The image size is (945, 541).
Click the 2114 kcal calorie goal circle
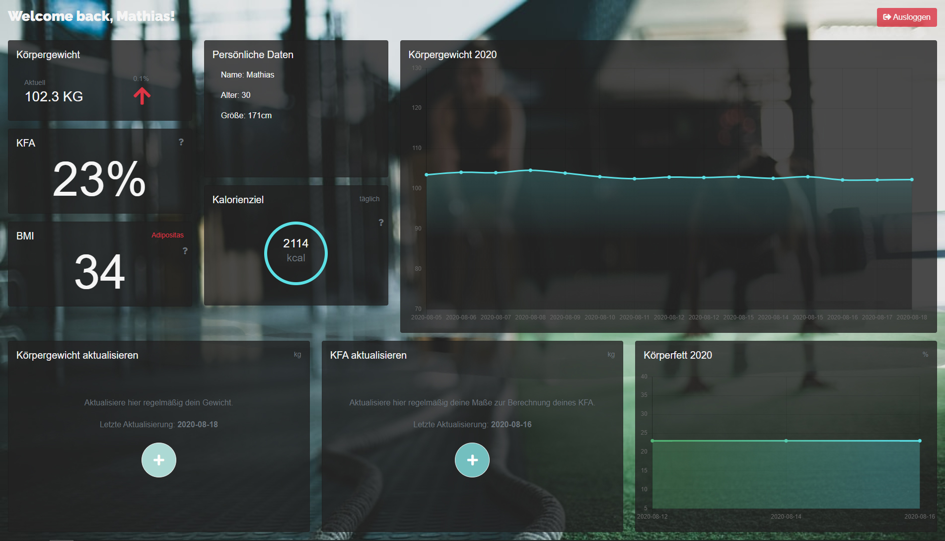click(x=296, y=253)
